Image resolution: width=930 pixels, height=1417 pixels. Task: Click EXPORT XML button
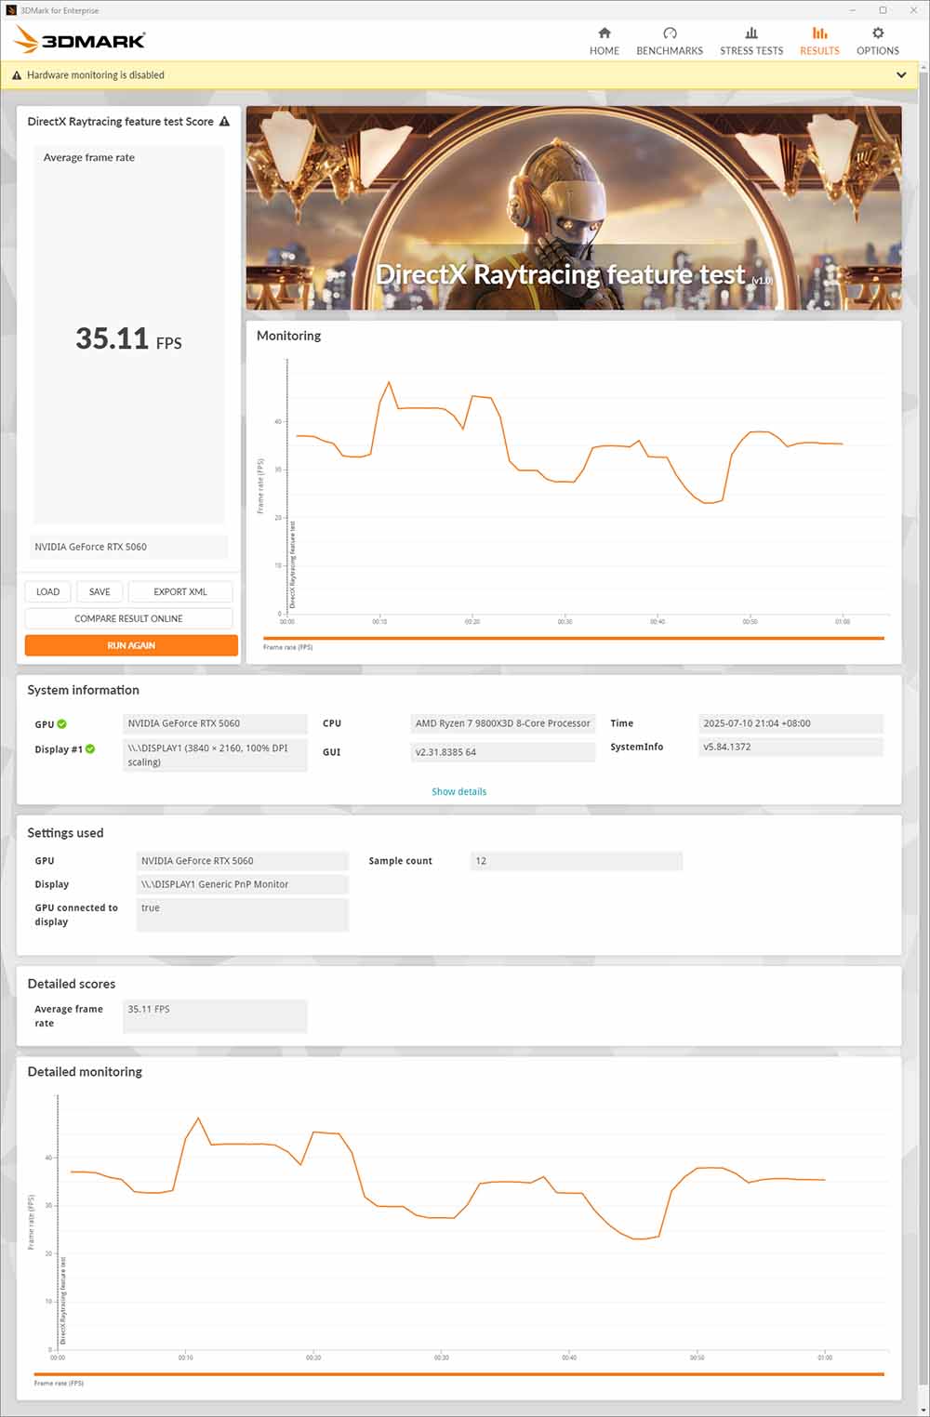[179, 592]
